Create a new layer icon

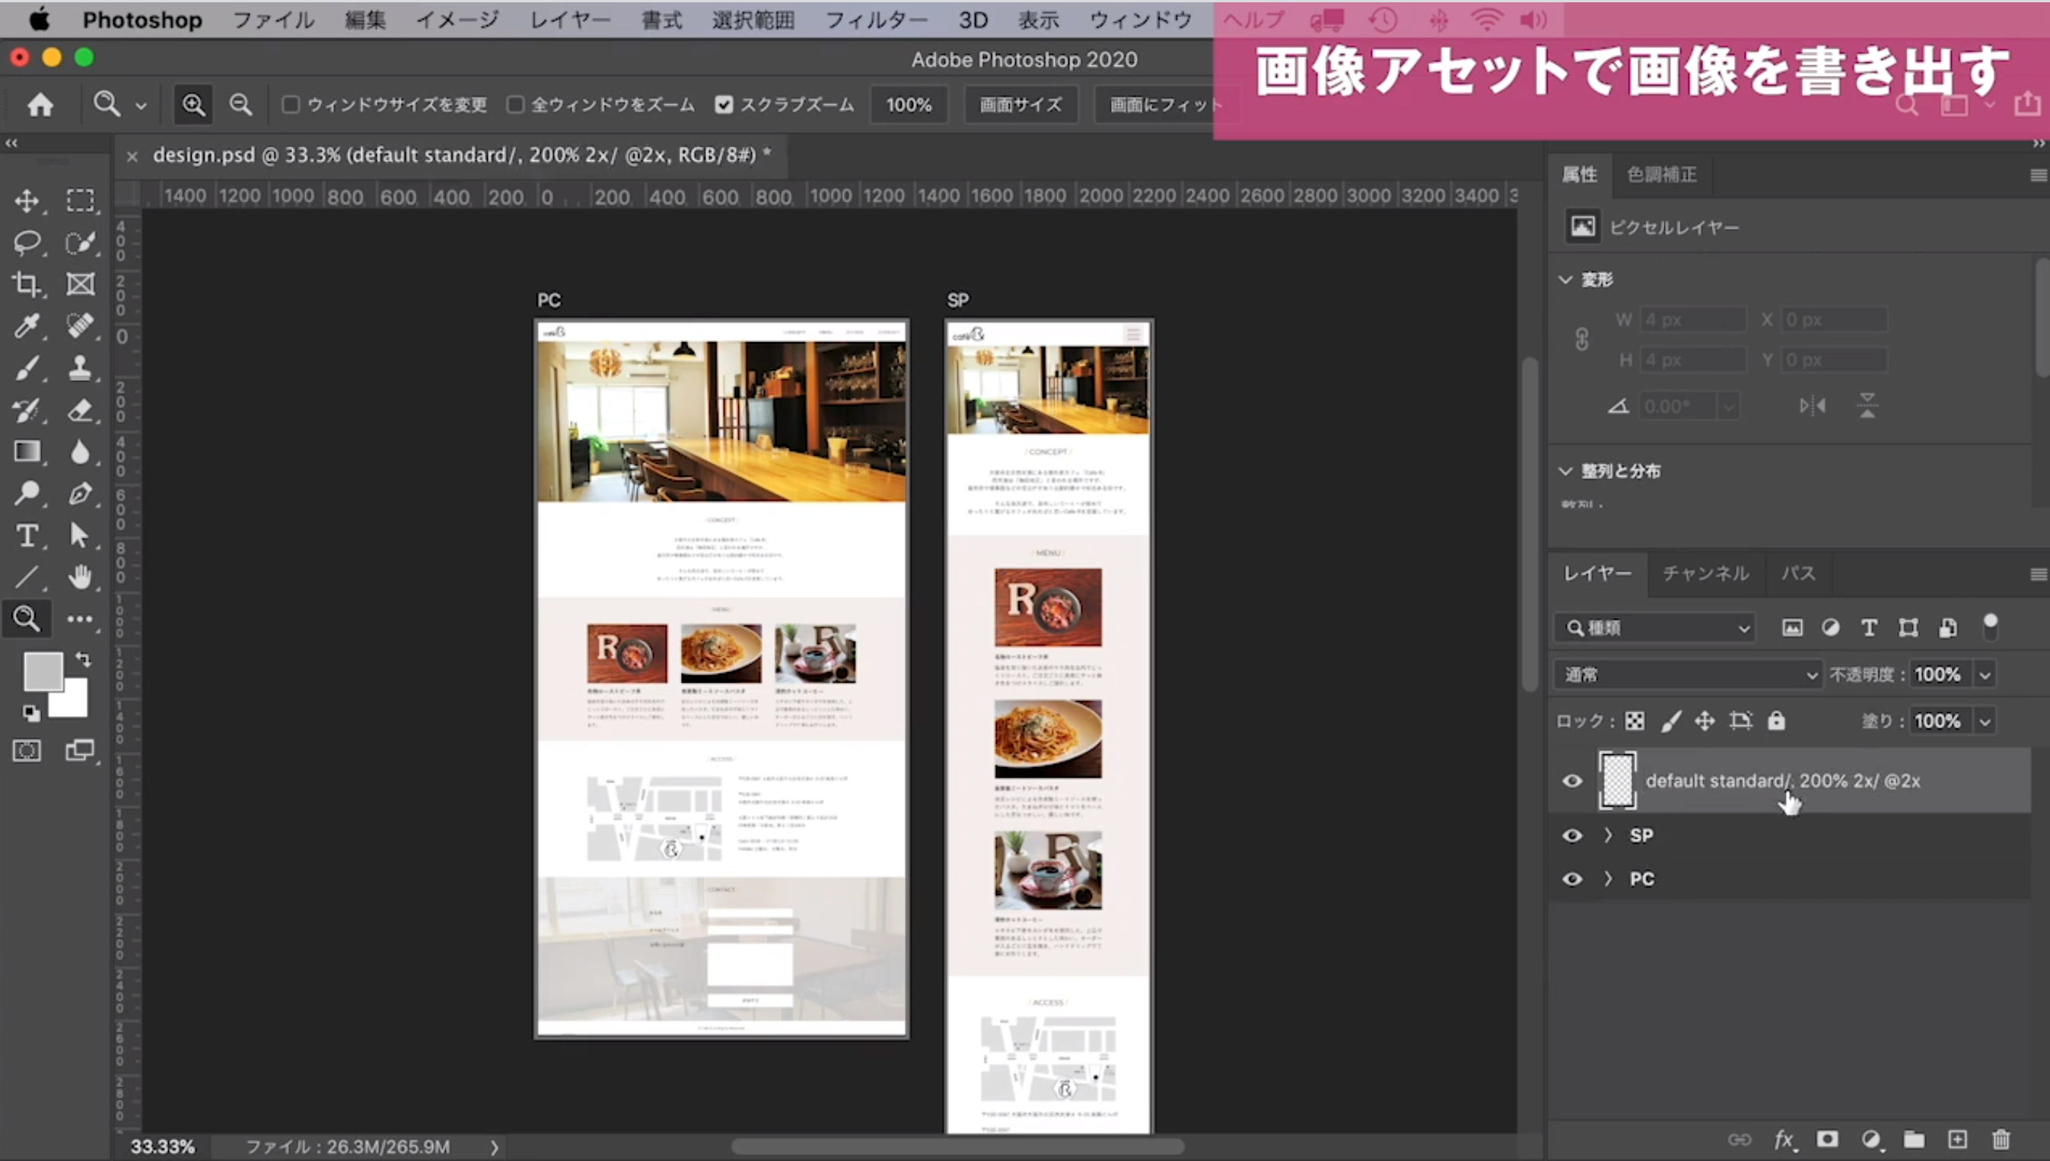[x=1957, y=1140]
